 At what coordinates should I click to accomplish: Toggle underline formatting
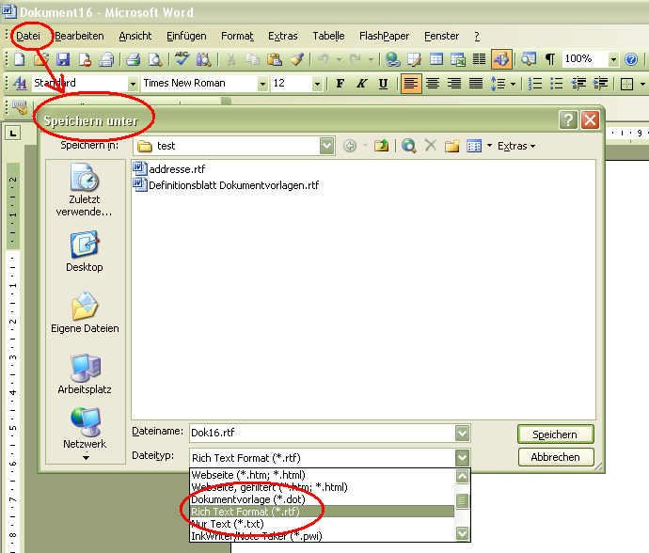[383, 84]
